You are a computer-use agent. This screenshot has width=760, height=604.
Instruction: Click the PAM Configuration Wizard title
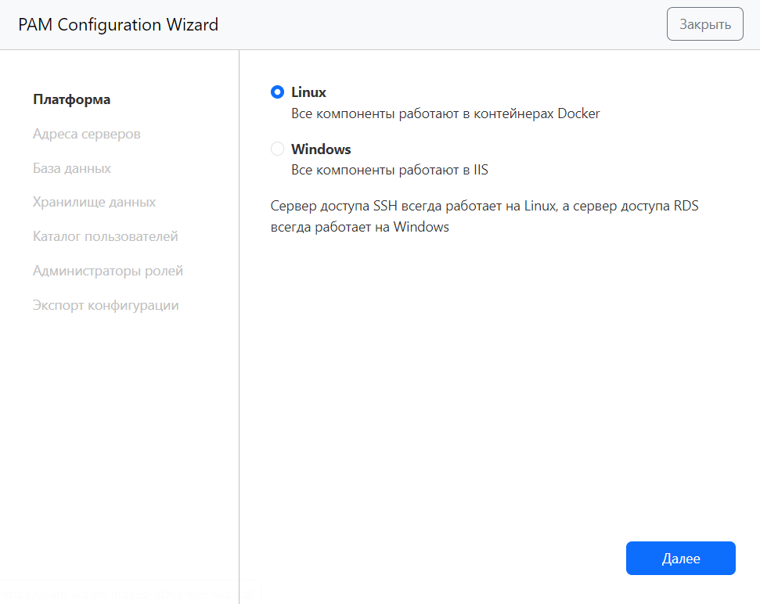[x=118, y=25]
